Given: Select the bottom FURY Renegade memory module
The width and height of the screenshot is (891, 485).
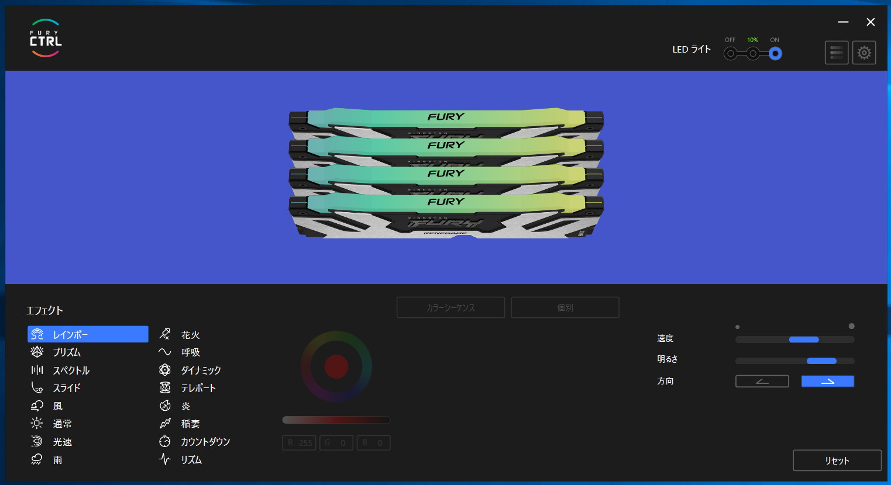Looking at the screenshot, I should (x=446, y=216).
